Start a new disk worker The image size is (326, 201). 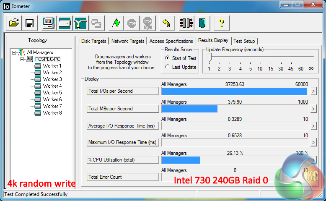tap(65, 23)
